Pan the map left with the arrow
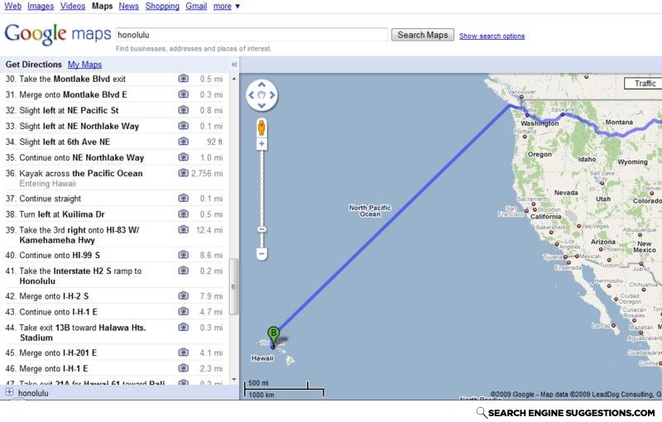662x422 pixels. (x=252, y=95)
